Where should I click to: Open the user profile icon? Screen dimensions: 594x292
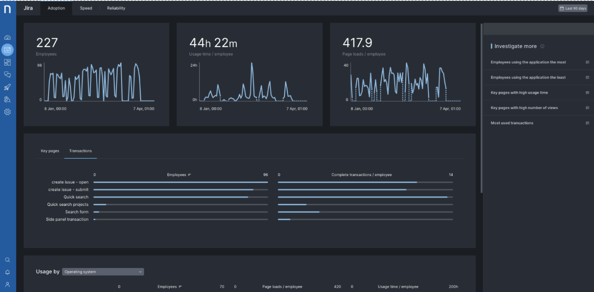pyautogui.click(x=7, y=284)
